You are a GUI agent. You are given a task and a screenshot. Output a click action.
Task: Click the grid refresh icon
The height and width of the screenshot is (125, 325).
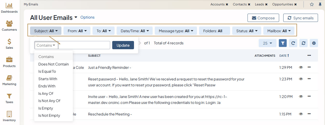coord(293,43)
